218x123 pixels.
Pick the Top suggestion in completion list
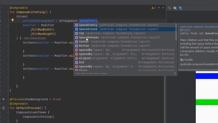(124, 33)
